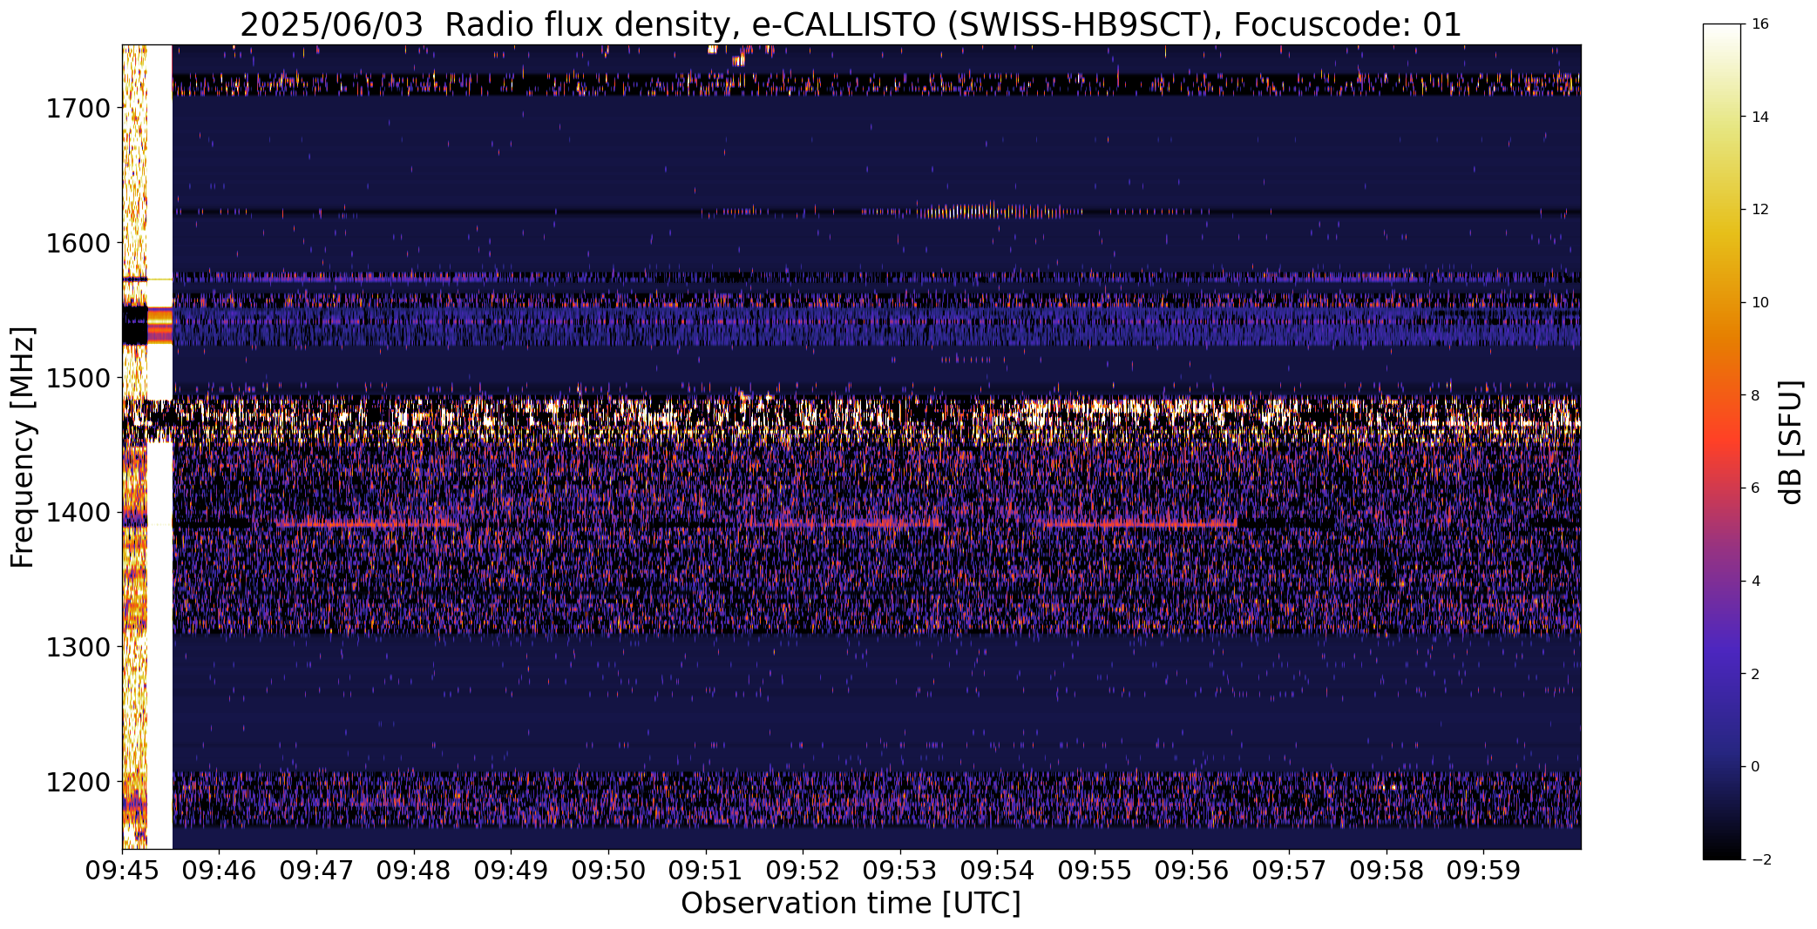Click the 09:51 time tick label
This screenshot has height=929, width=1817.
click(x=706, y=870)
